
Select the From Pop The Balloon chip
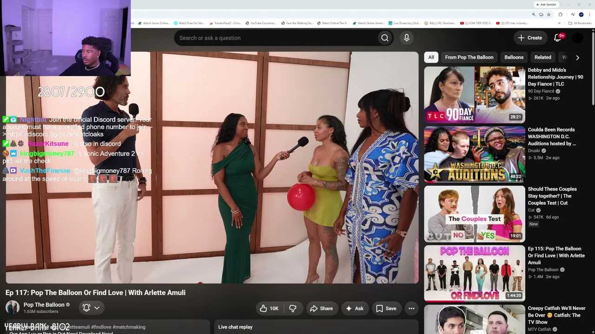(x=469, y=58)
